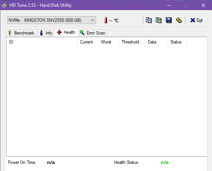Open the options gear icon
The image size is (212, 171).
(179, 20)
